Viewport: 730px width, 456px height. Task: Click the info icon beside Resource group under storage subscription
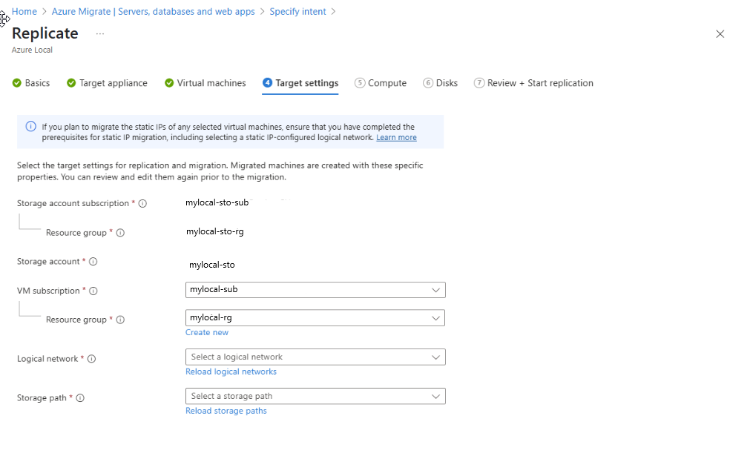point(119,231)
